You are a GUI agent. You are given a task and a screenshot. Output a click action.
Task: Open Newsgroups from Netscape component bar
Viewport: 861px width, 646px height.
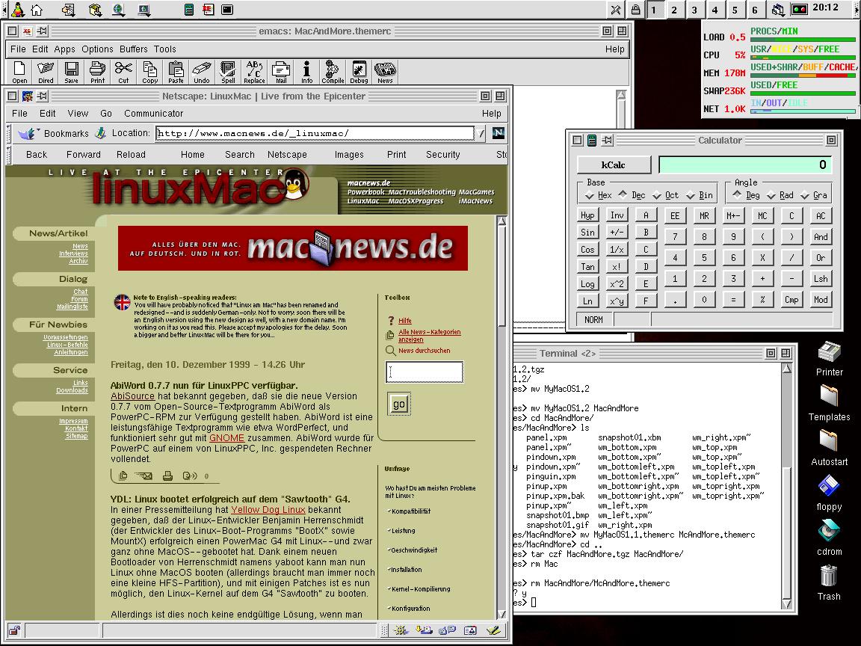[x=447, y=630]
